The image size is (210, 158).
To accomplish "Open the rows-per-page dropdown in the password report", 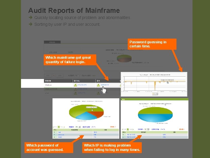I will pyautogui.click(x=78, y=127).
